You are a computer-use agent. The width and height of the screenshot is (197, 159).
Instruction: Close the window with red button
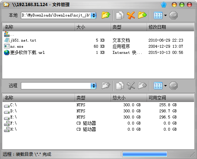tap(189, 5)
